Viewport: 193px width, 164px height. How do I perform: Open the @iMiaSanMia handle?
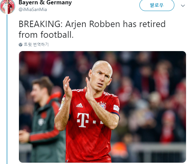[x=33, y=10]
